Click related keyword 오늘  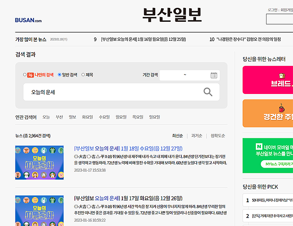[x=46, y=117]
